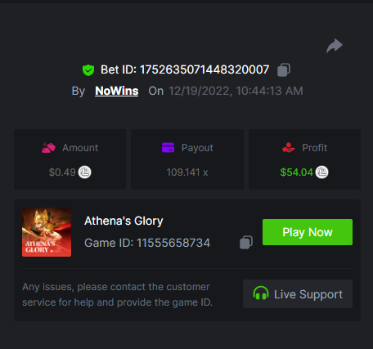Click the purple Payout card icon
Screen dimensions: 373x349
point(168,148)
